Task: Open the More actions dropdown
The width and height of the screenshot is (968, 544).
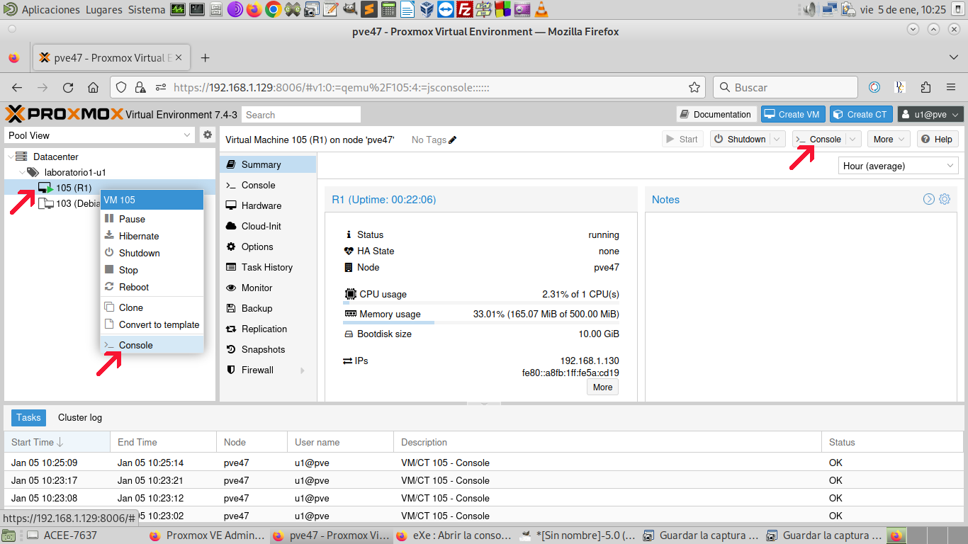Action: (889, 140)
